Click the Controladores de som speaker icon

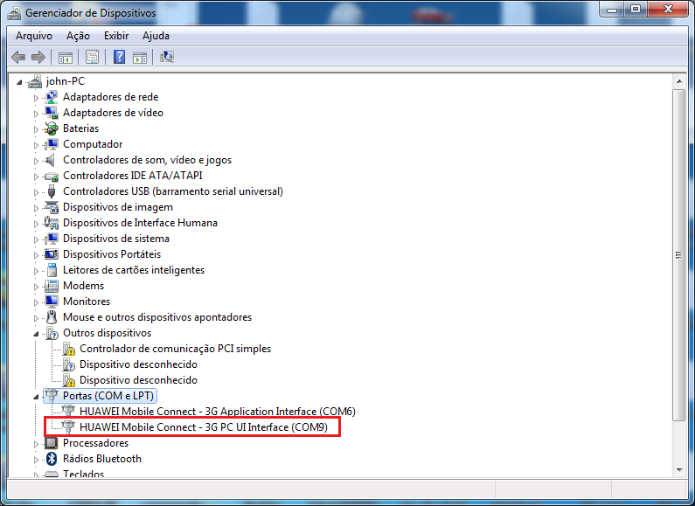pos(52,160)
